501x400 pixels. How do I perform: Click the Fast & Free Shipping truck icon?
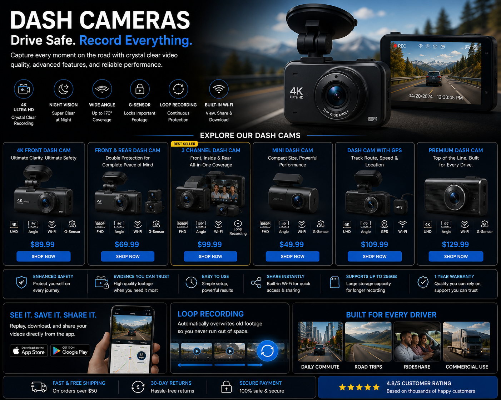coord(39,387)
